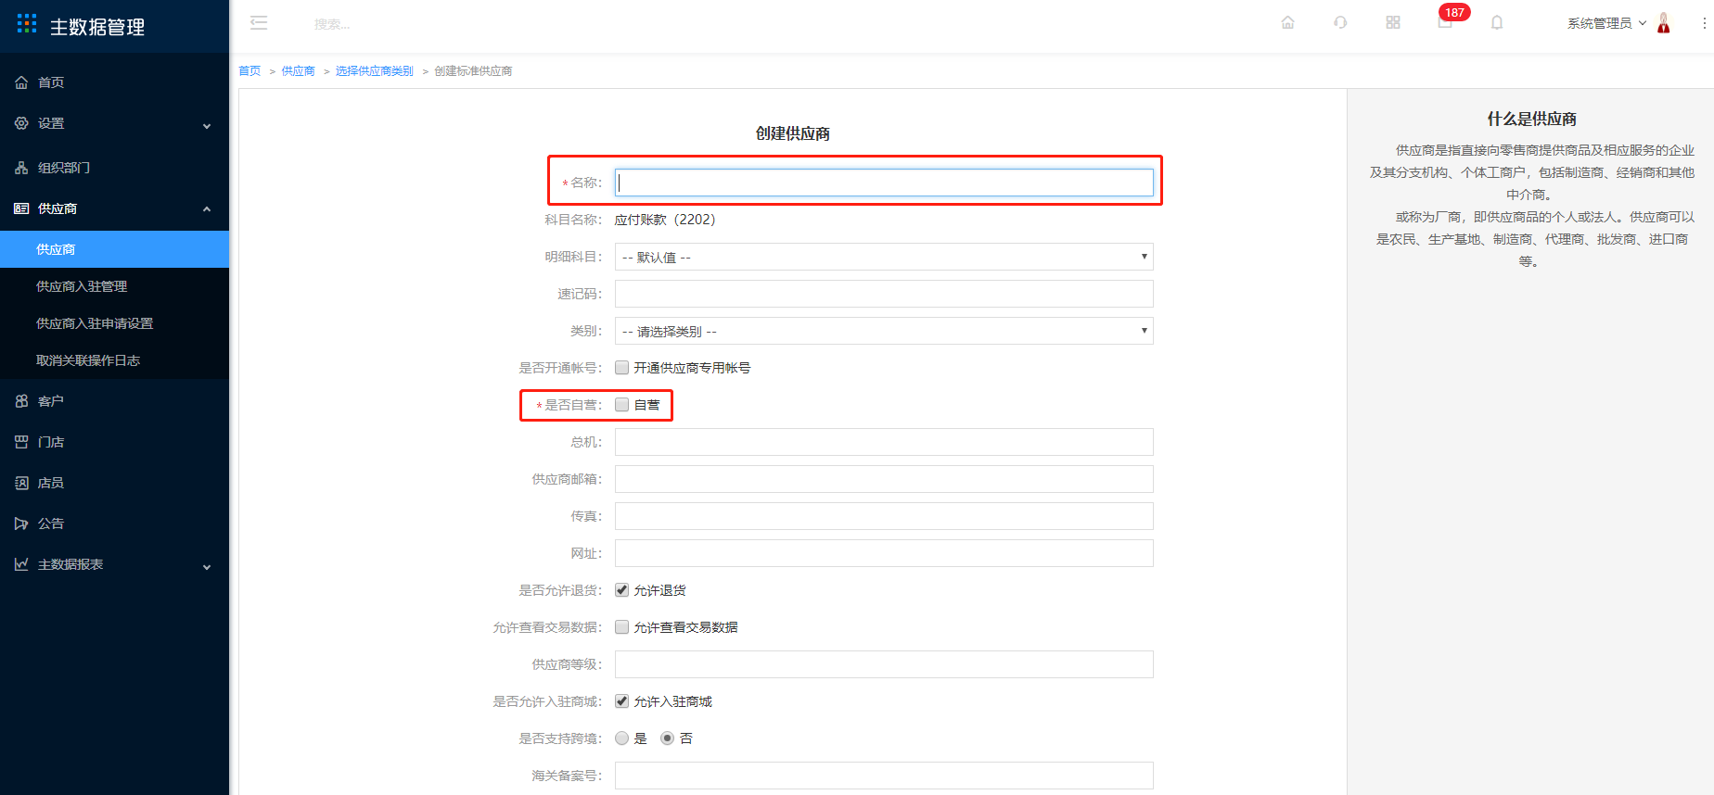This screenshot has width=1714, height=795.
Task: Open the 类别 请选择类别 dropdown
Action: tap(884, 331)
